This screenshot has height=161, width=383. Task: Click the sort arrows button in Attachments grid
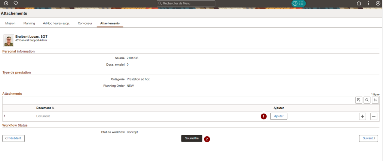point(375,100)
